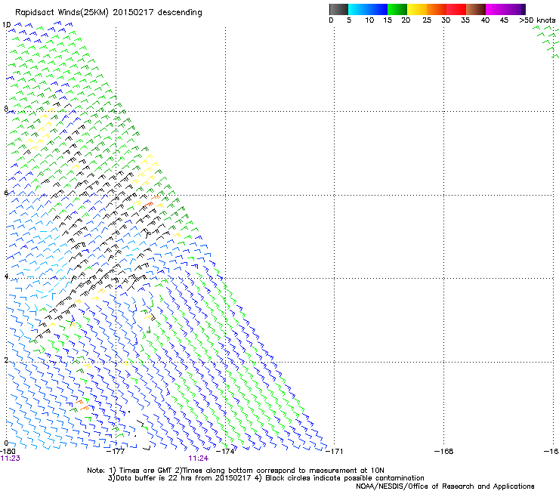Screen dimensions: 559x491
Task: Click the red 30-35 knots color segment
Action: (456, 9)
